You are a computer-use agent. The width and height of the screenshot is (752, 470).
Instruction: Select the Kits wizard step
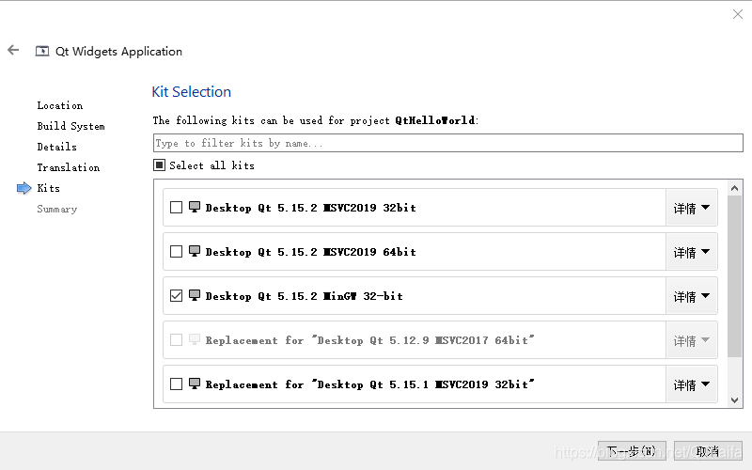coord(49,188)
